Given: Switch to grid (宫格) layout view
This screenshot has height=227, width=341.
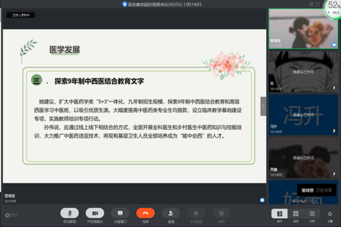Looking at the screenshot, I should (x=296, y=213).
